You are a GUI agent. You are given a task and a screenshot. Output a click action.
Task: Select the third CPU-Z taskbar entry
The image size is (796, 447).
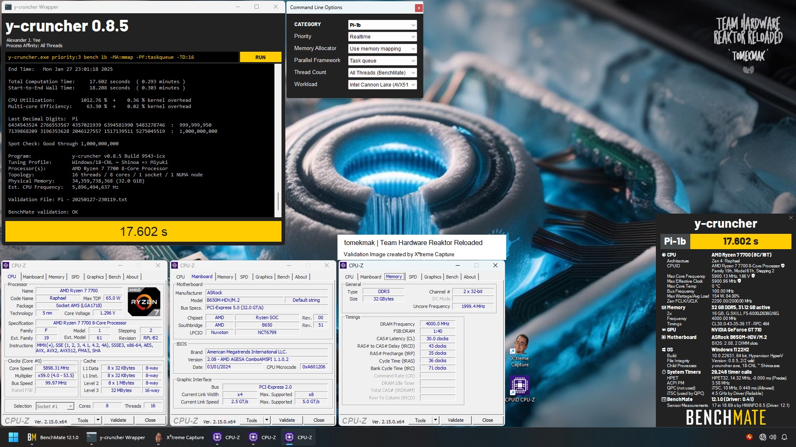(x=299, y=437)
